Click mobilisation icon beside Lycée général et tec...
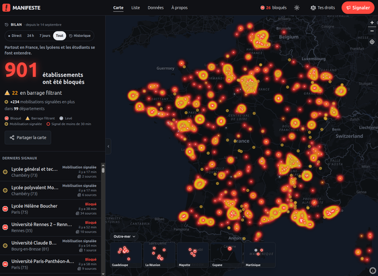 [5, 172]
